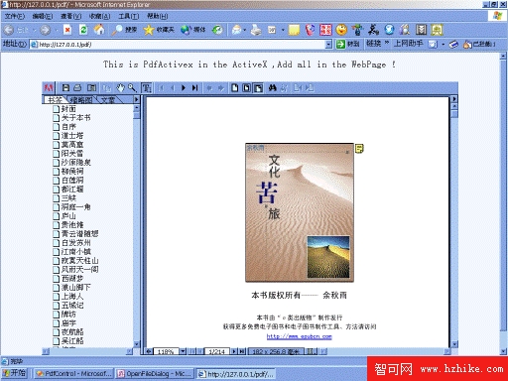Viewport: 508px width, 381px height.
Task: Open the 帮助(H) menu
Action: [158, 16]
